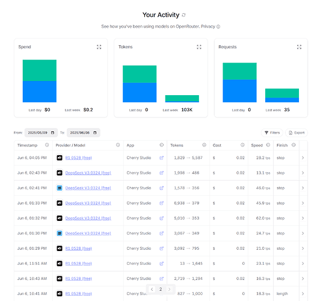Image resolution: width=332 pixels, height=301 pixels.
Task: Click To date field 2025/06/08
Action: (84, 132)
